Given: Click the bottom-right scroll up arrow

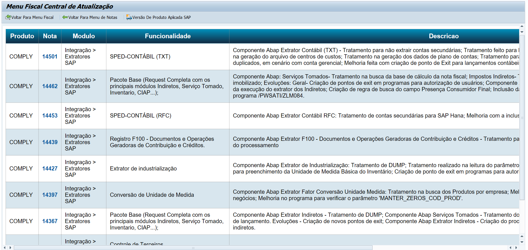Looking at the screenshot, I should [522, 236].
